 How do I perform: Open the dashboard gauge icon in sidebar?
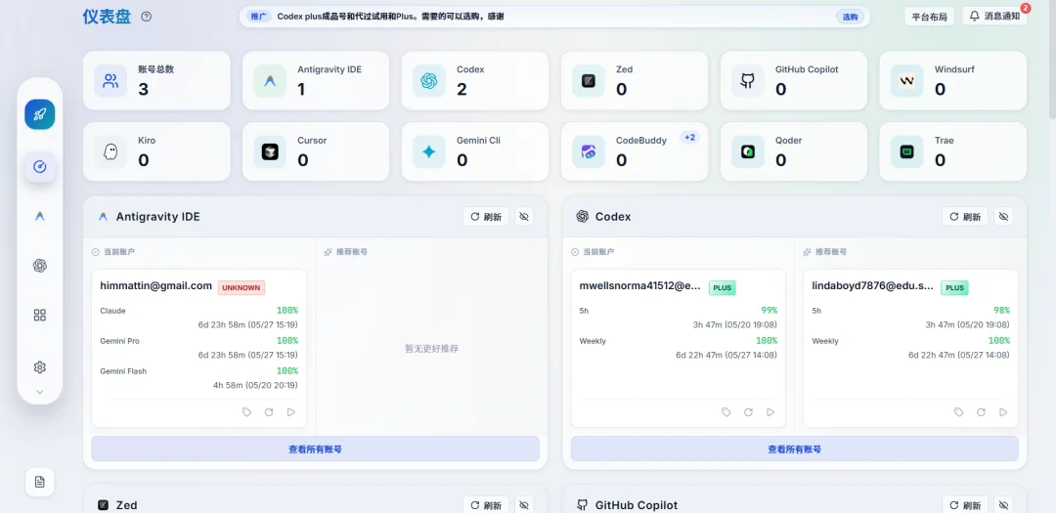[40, 166]
